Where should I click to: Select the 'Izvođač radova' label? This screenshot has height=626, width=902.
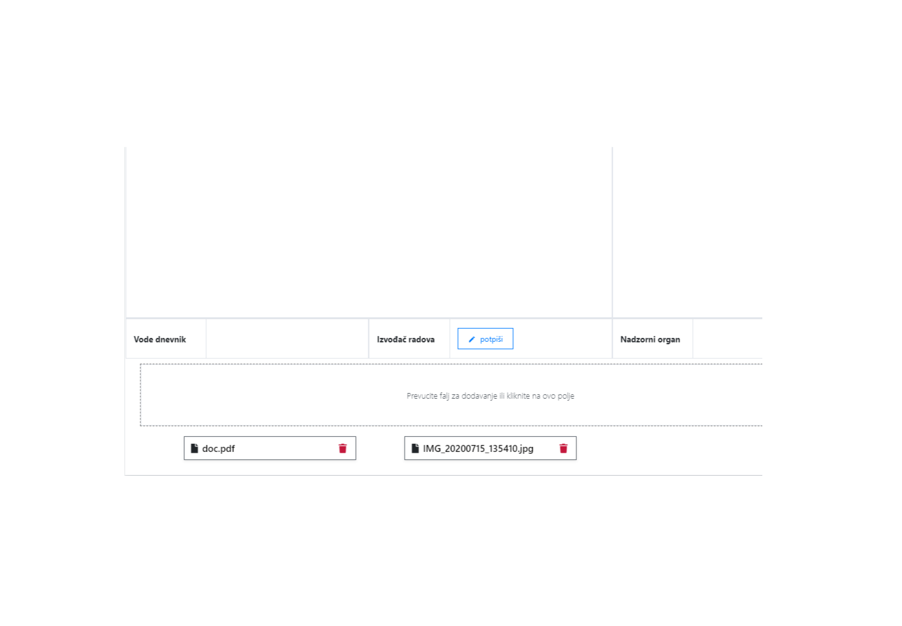(405, 339)
